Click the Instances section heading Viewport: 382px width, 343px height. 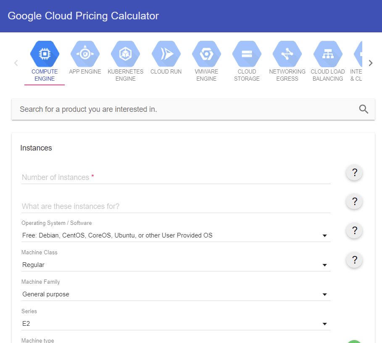(x=36, y=148)
